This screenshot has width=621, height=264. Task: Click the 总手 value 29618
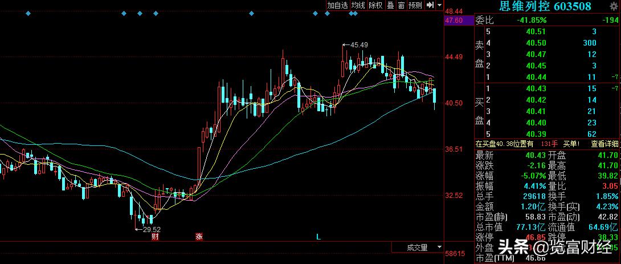point(533,196)
